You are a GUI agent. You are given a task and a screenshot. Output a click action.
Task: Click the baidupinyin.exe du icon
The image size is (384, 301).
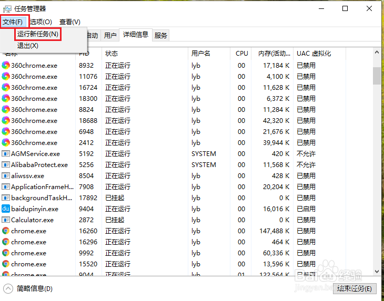[6, 209]
